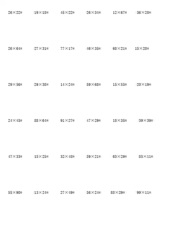Select the 99×11= multiplication
Screen dimensions: 171x243
click(x=144, y=192)
